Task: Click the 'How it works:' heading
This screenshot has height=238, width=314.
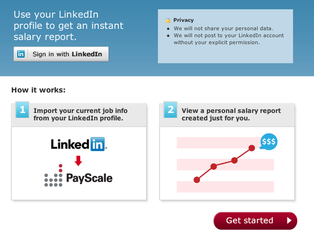Action: click(x=38, y=90)
